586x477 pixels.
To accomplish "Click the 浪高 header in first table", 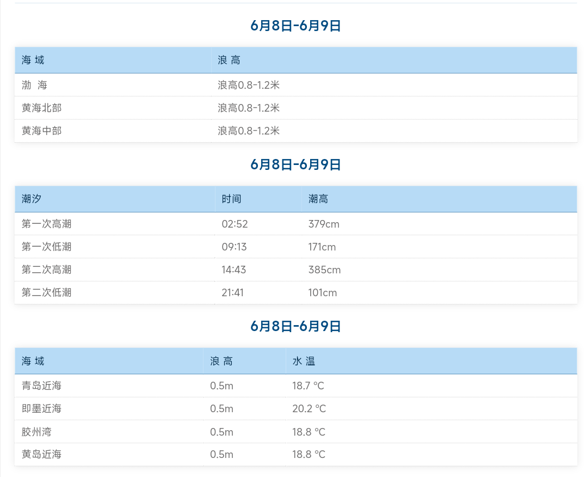I will tap(229, 60).
